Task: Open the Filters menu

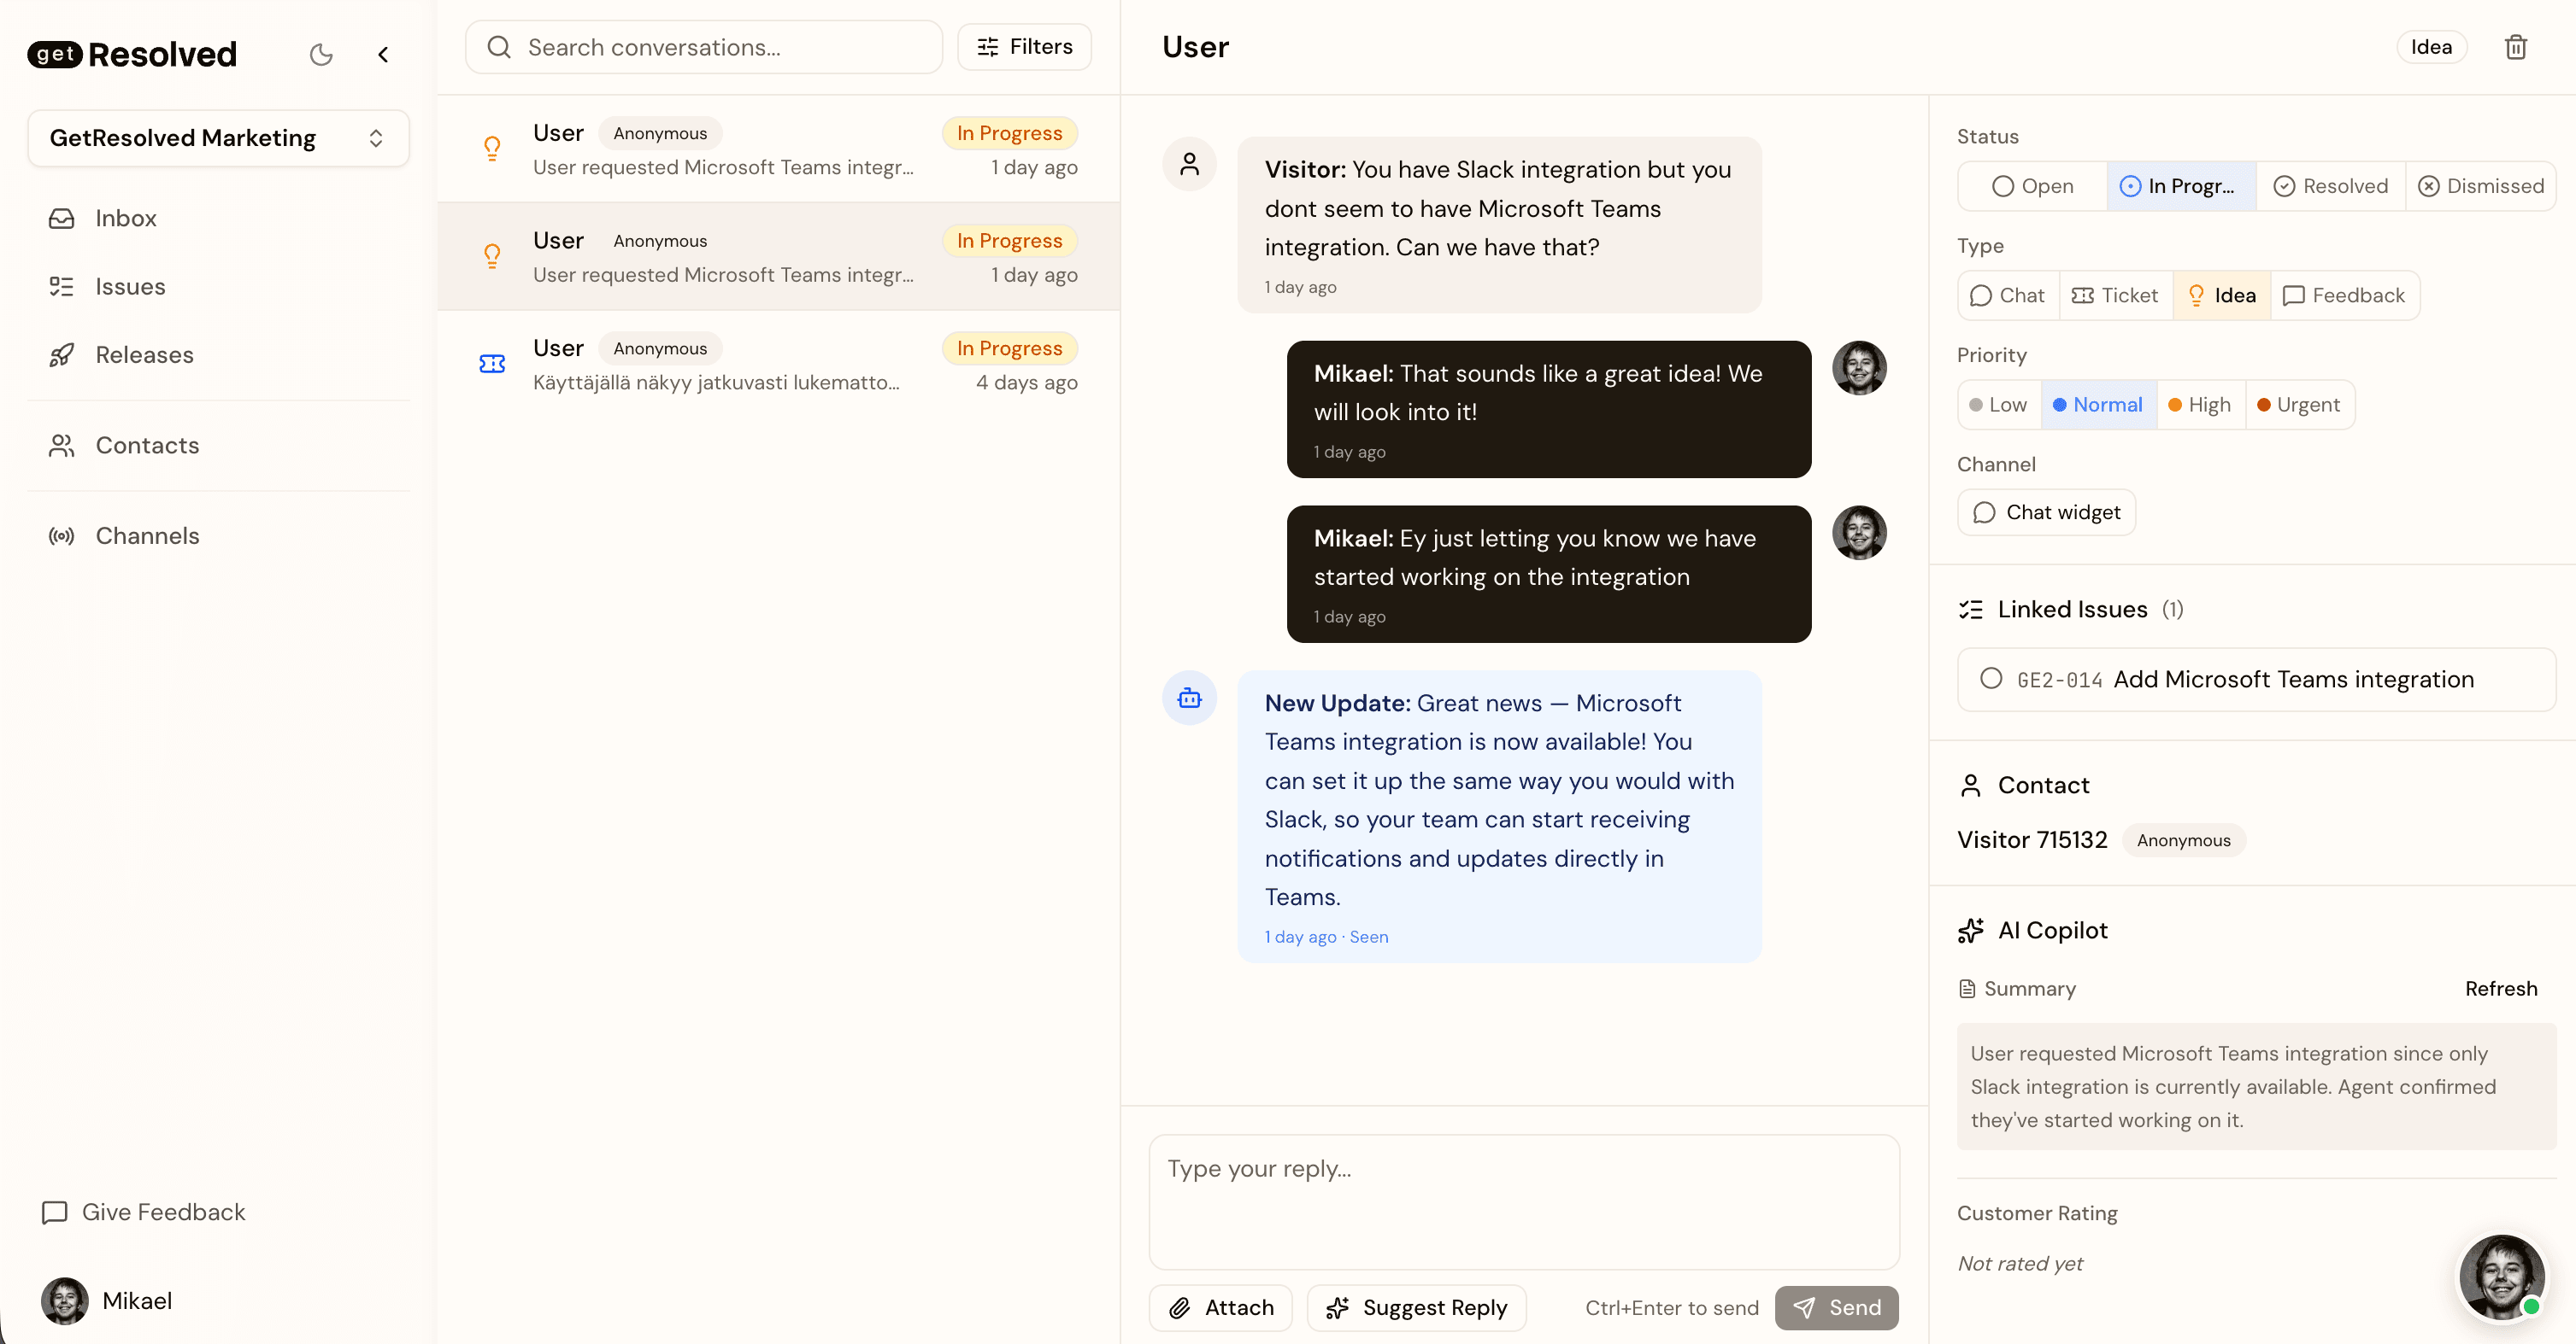Action: pos(1024,47)
